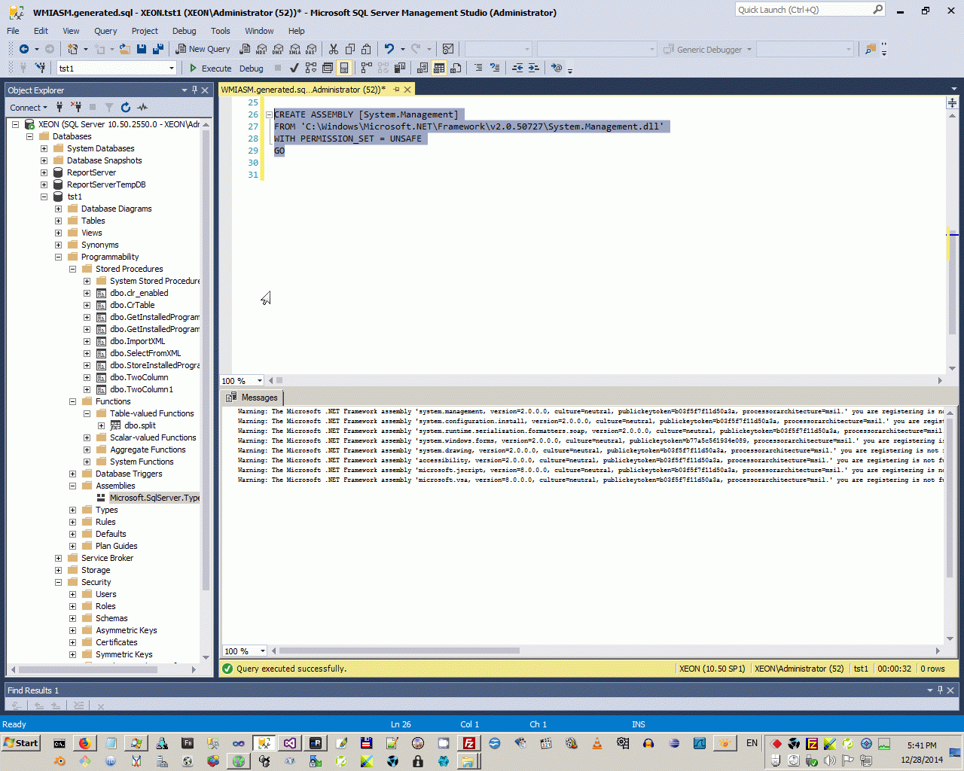Screen dimensions: 964x771
Task: Click the Save All icon
Action: pyautogui.click(x=158, y=49)
